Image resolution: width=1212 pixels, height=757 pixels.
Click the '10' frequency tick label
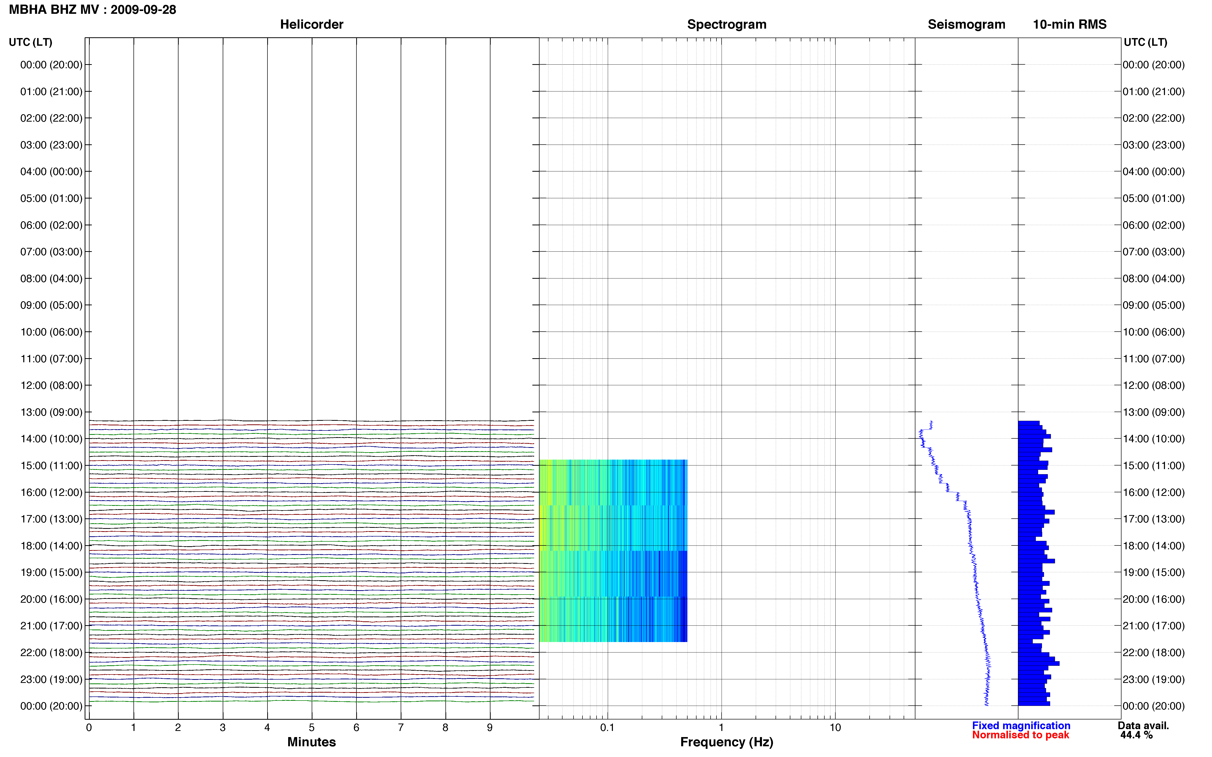pyautogui.click(x=835, y=727)
